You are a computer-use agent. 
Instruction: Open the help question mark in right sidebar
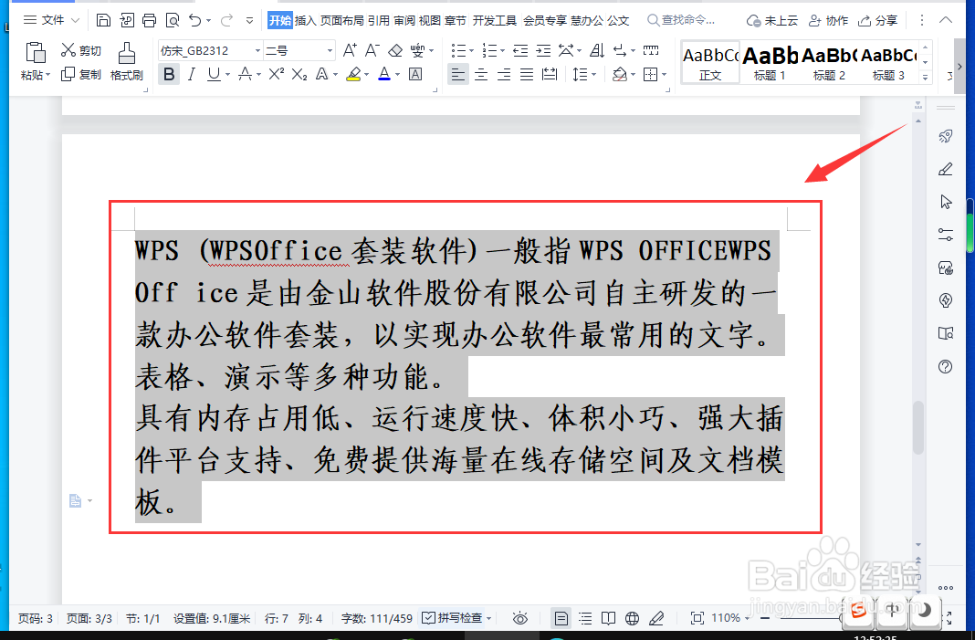pos(945,366)
